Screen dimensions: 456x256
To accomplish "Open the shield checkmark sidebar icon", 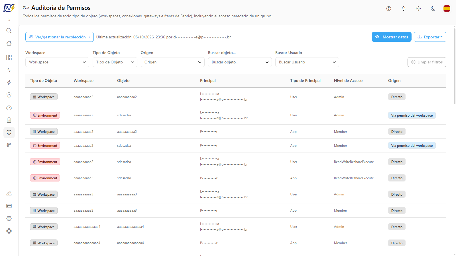I will click(x=9, y=95).
